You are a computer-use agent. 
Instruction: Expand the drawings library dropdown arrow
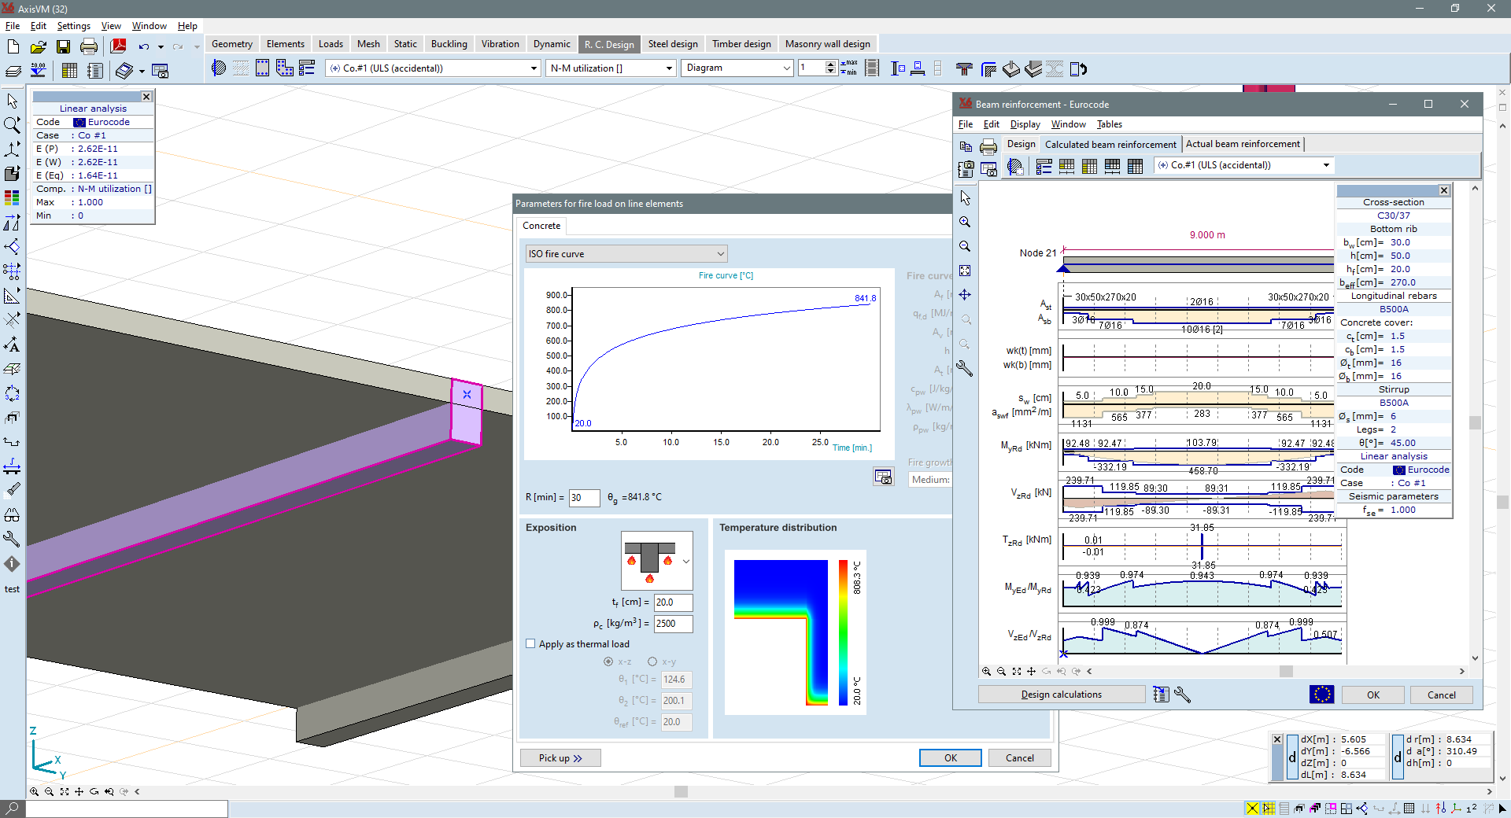point(142,71)
